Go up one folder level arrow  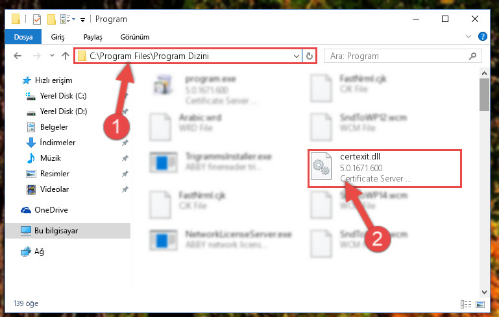coord(66,56)
